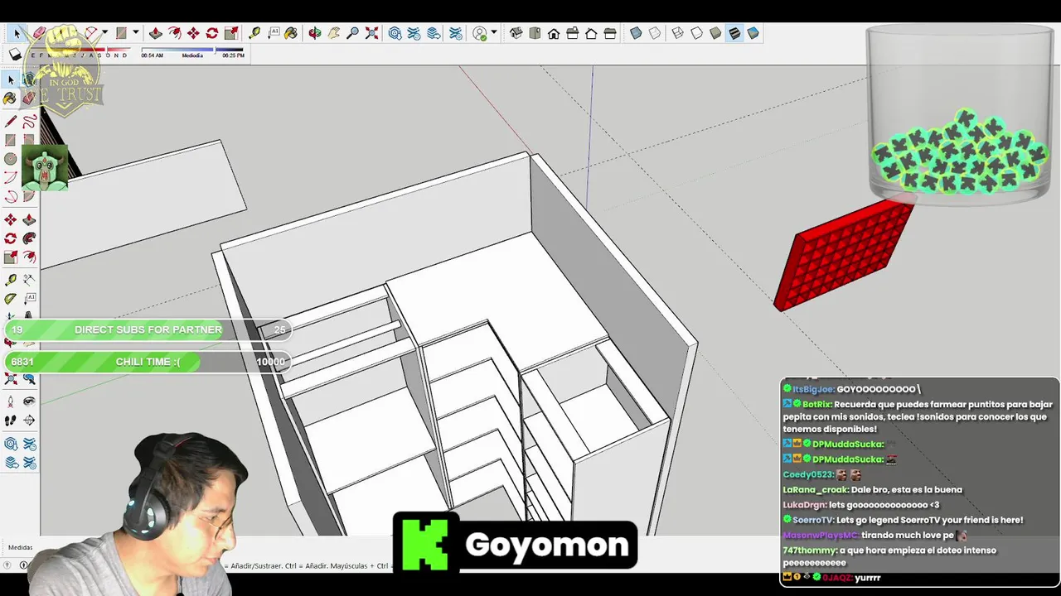Click the CHILI TIME progress bar
The image size is (1061, 596).
point(148,362)
